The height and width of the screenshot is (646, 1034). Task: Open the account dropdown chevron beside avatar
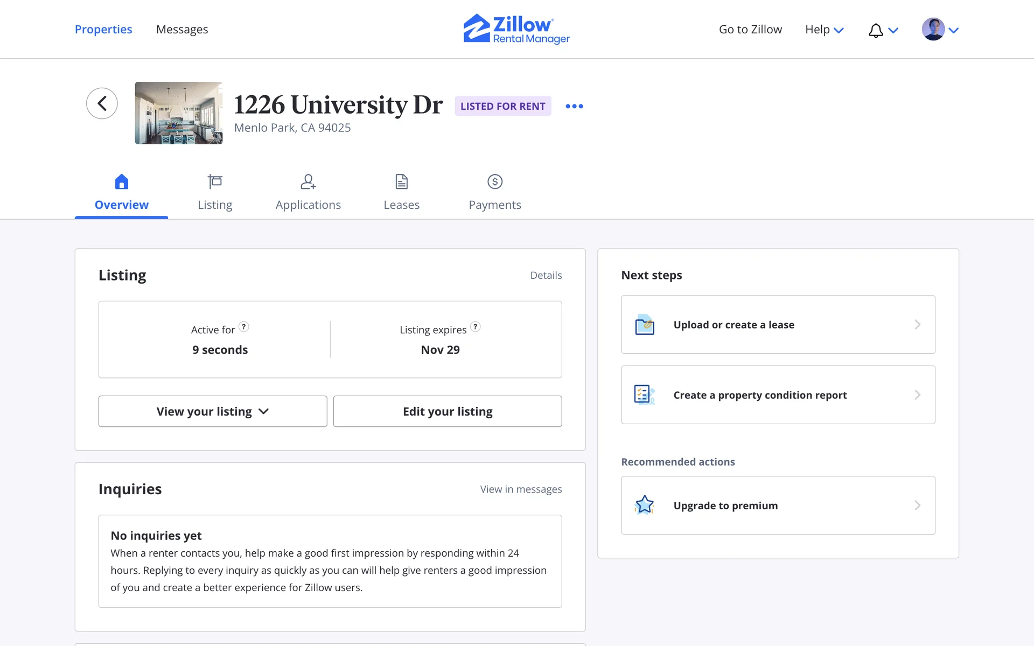(x=954, y=31)
